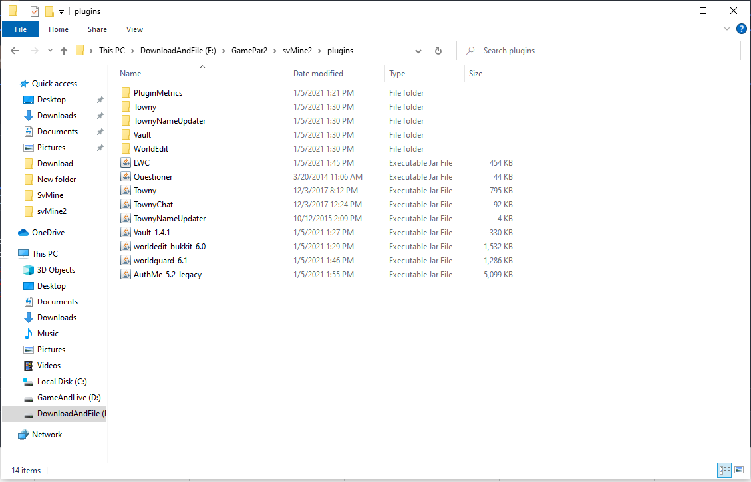Select the worldedit-bukkit-6.0 jar icon
The width and height of the screenshot is (751, 482).
pos(126,247)
